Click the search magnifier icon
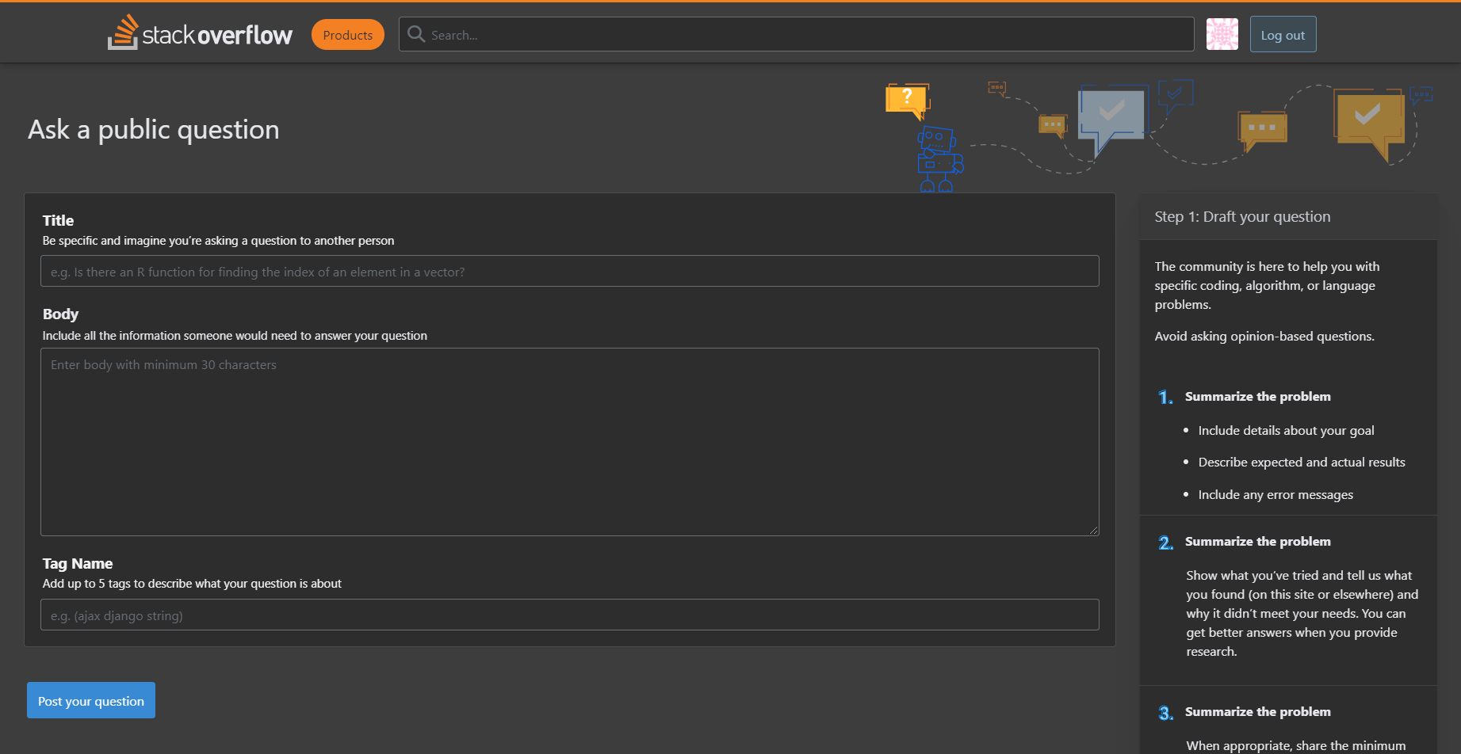 pyautogui.click(x=416, y=34)
